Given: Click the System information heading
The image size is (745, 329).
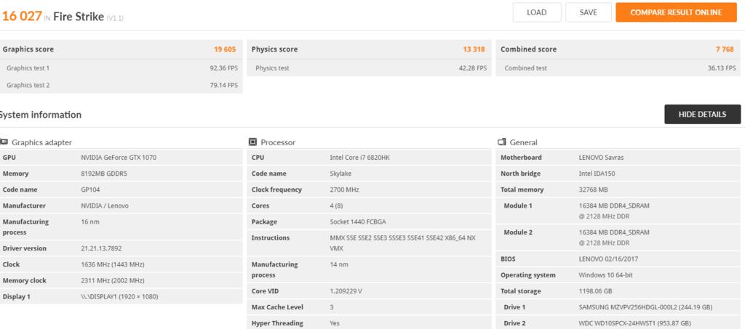Looking at the screenshot, I should click(40, 115).
